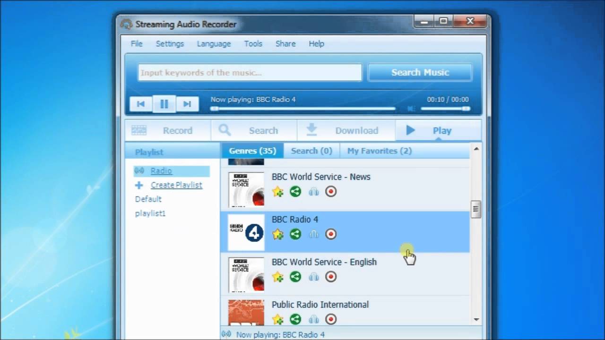Click the volume speaker mute icon
Screen dimensions: 605x340
411,109
